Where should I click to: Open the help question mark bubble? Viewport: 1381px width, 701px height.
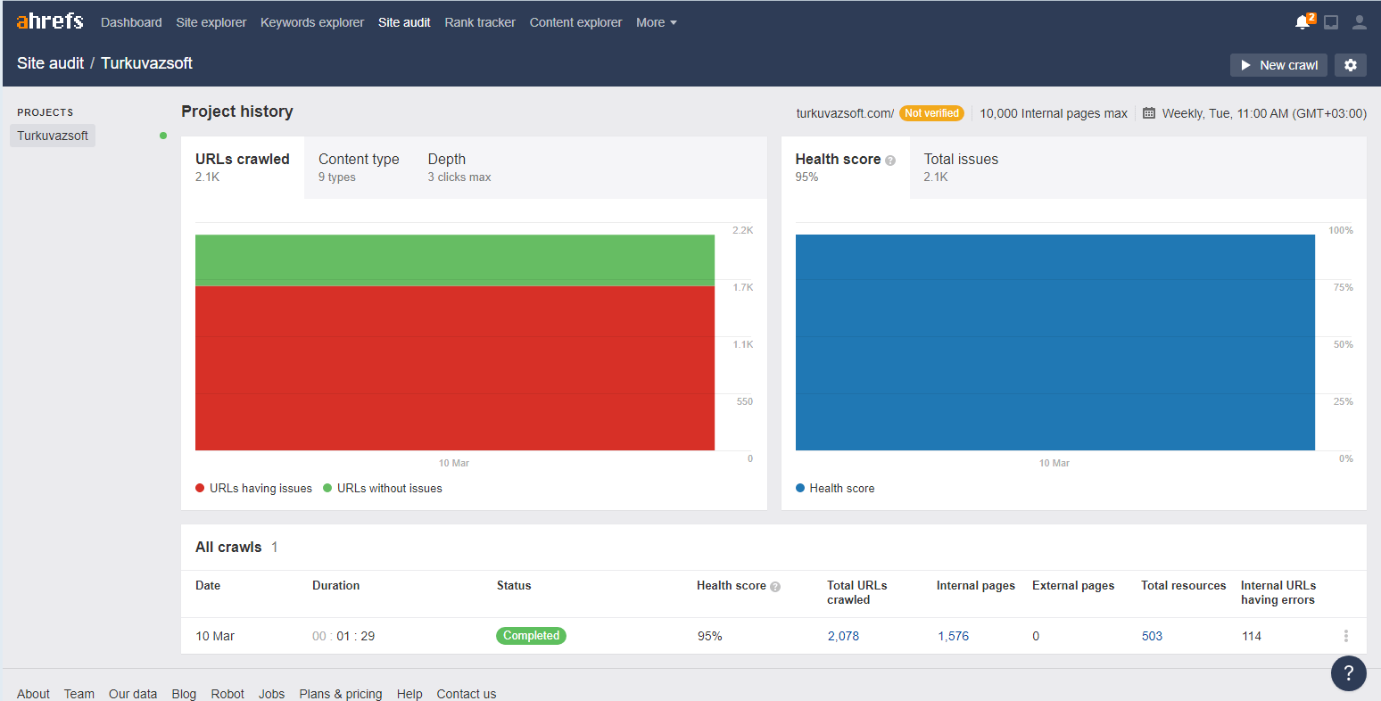1349,673
